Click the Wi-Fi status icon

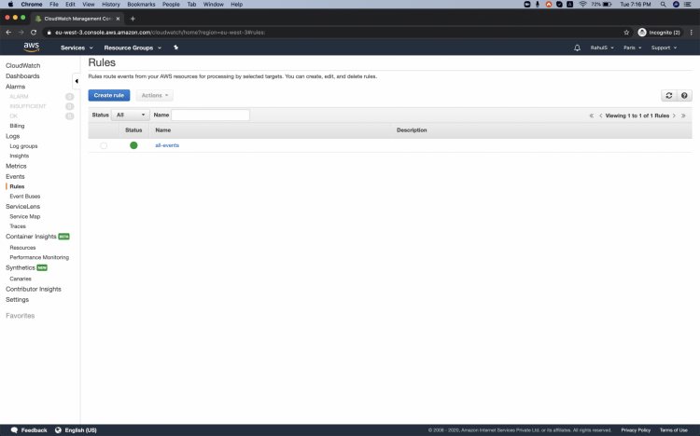pos(582,4)
